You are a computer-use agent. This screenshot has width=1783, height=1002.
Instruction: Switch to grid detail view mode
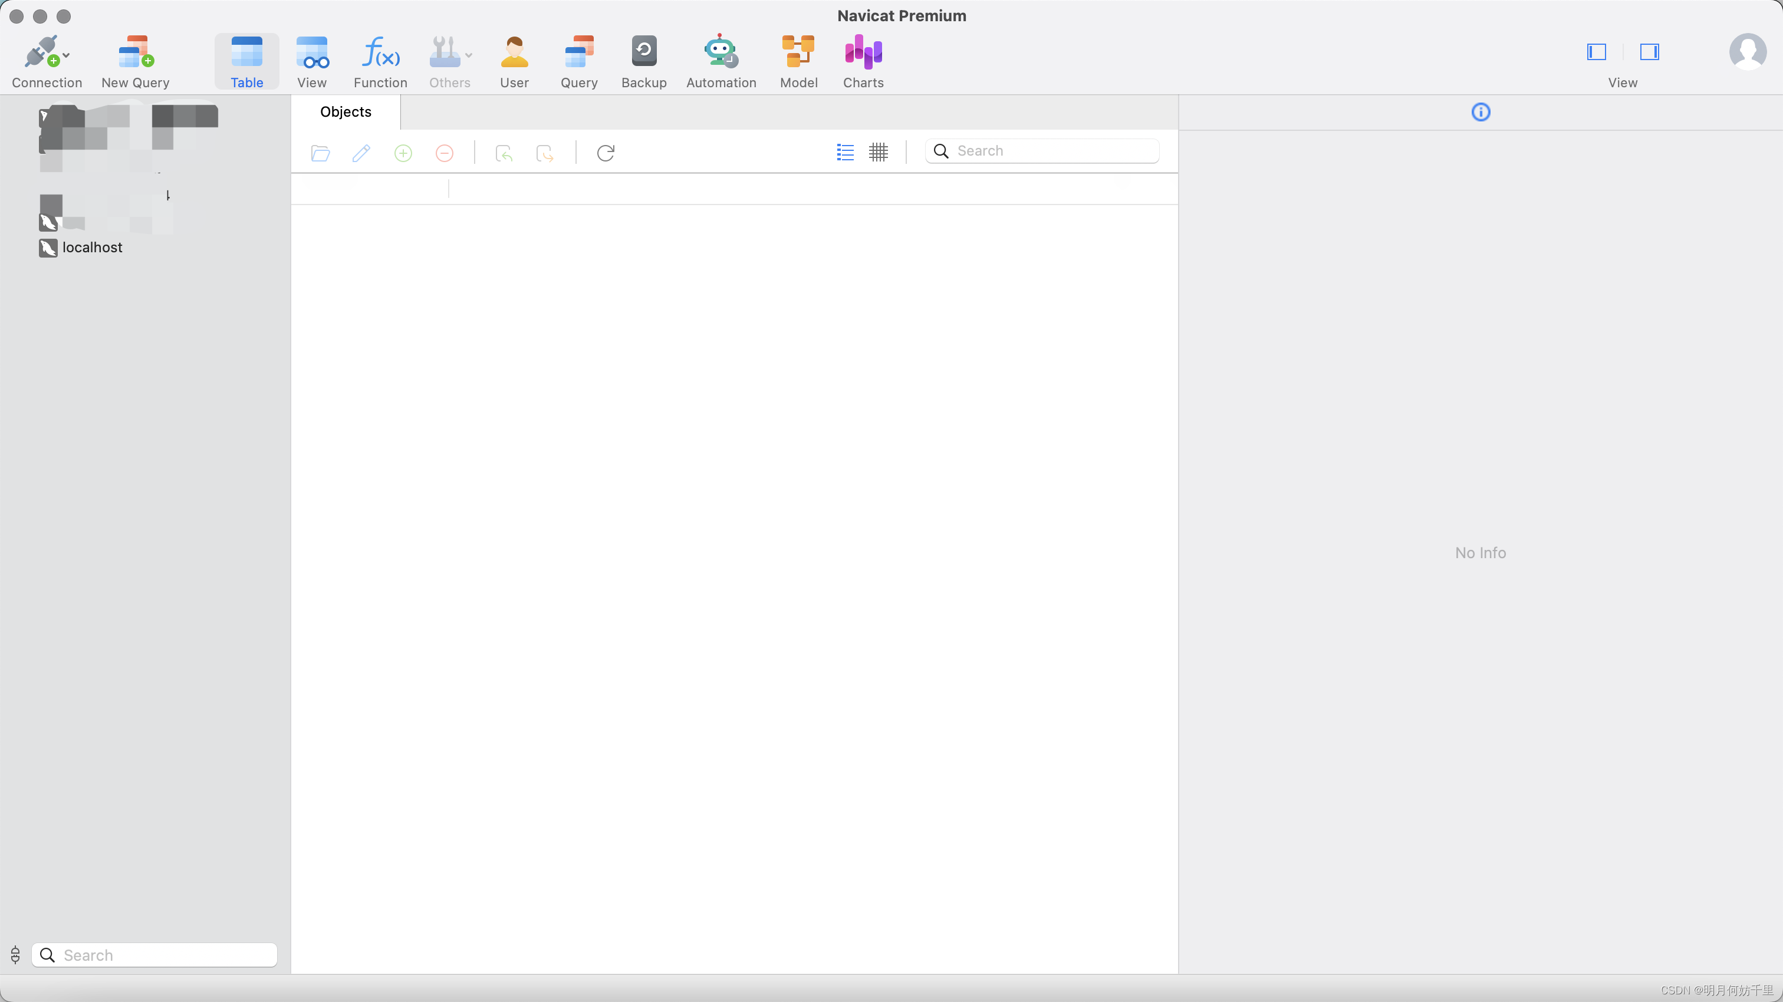879,151
